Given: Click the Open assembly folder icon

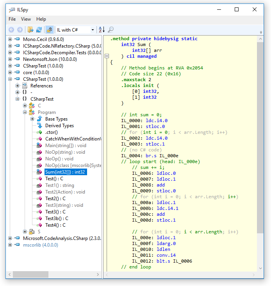Looking at the screenshot, I should click(x=30, y=30).
